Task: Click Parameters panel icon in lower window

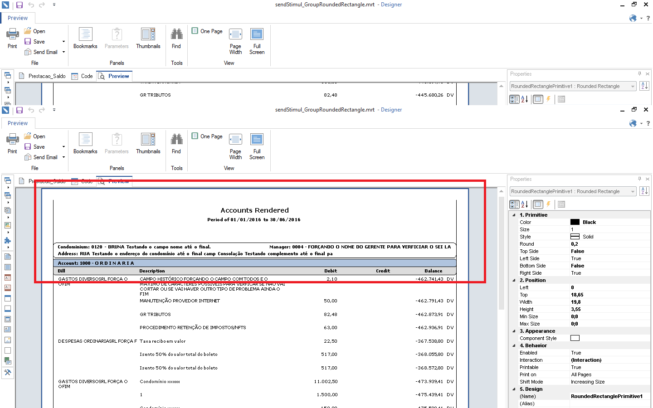Action: [117, 139]
